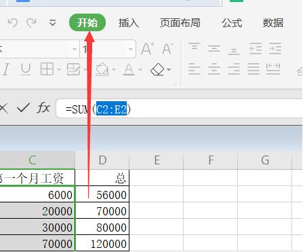Go to the 数据 ribbon tab
Image resolution: width=305 pixels, height=252 pixels.
click(x=273, y=23)
